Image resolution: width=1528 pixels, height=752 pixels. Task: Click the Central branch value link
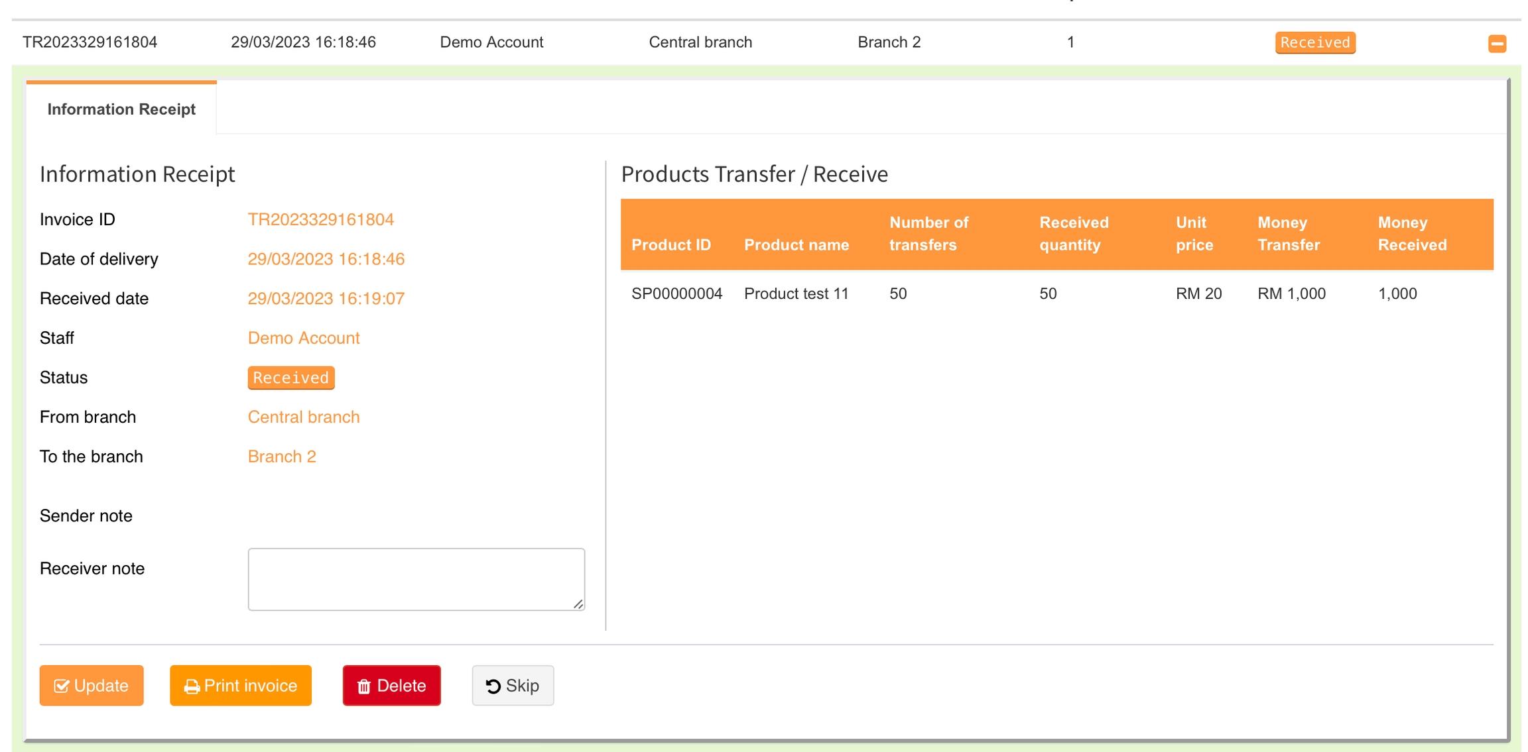coord(303,417)
